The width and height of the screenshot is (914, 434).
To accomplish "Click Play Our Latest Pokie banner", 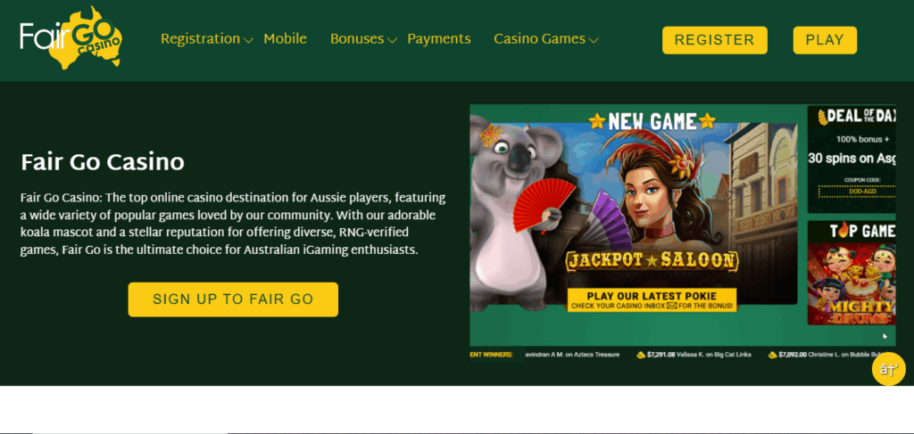I will [652, 300].
